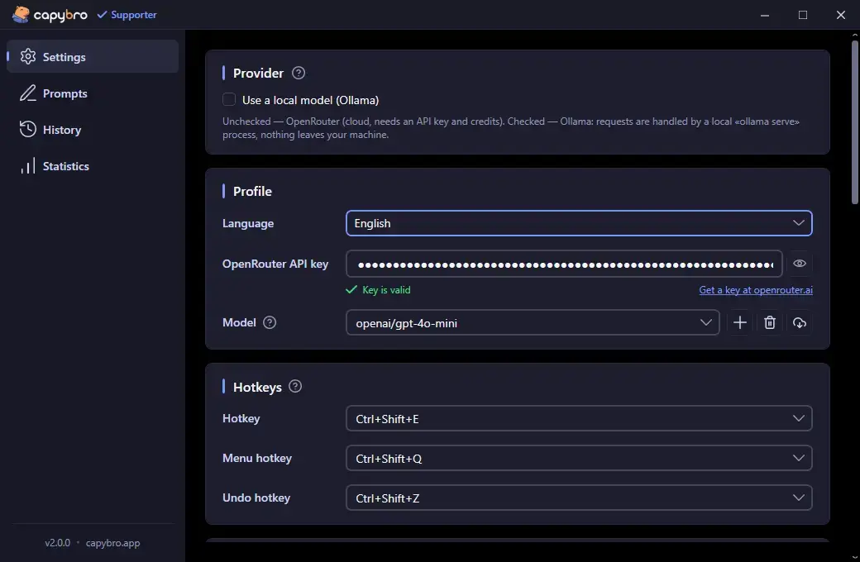Click the Provider section heading
The height and width of the screenshot is (562, 860).
tap(258, 73)
